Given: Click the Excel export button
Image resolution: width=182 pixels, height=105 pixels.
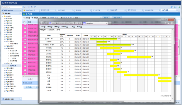Looking at the screenshot, I should (117, 17).
